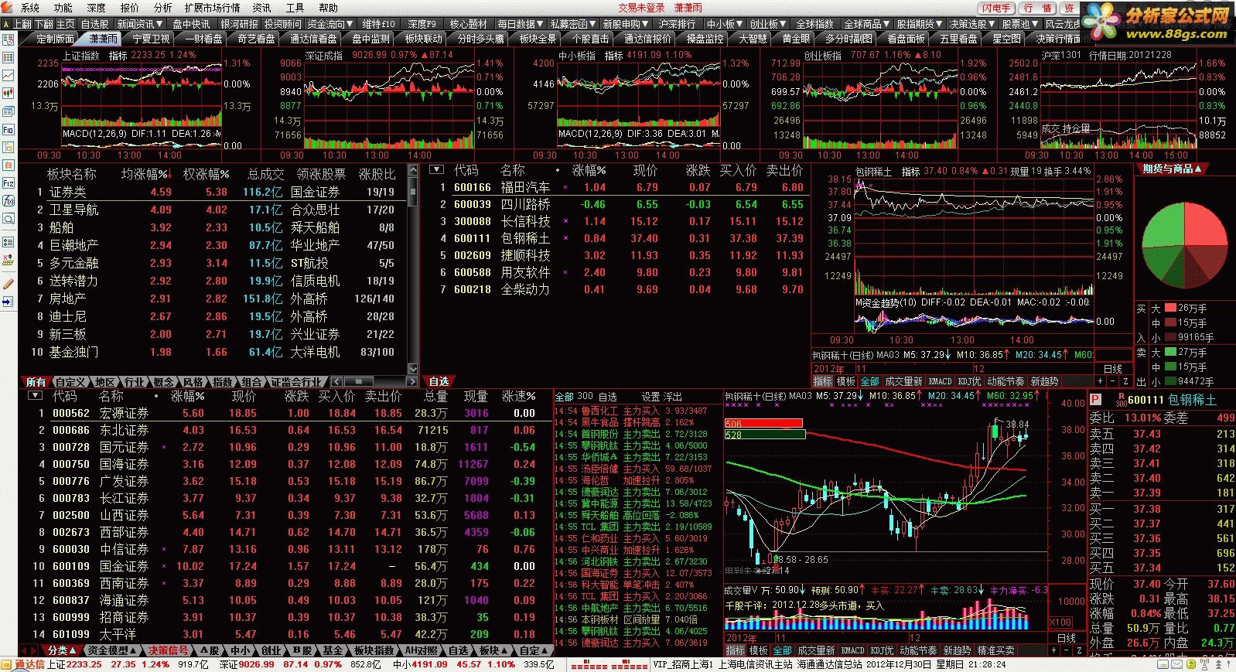This screenshot has height=672, width=1236.
Task: Open 新闻资讯 dropdown in toolbar
Action: (x=140, y=24)
